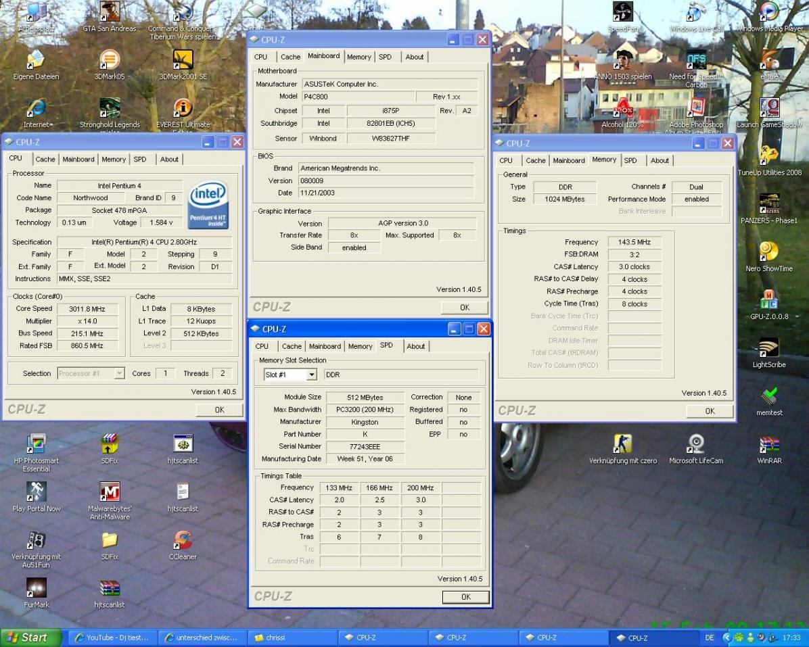Click memory Frequency value 143.5 MHz
This screenshot has width=809, height=647.
634,242
